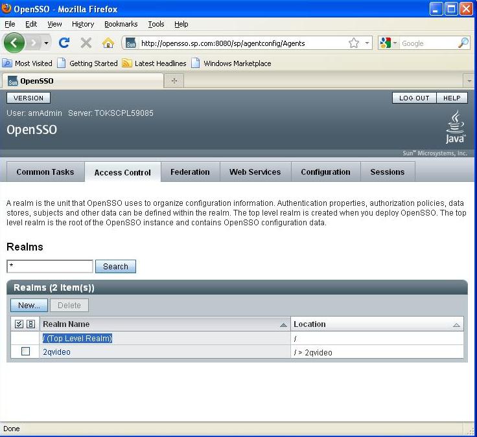Open the History menu

click(x=83, y=24)
